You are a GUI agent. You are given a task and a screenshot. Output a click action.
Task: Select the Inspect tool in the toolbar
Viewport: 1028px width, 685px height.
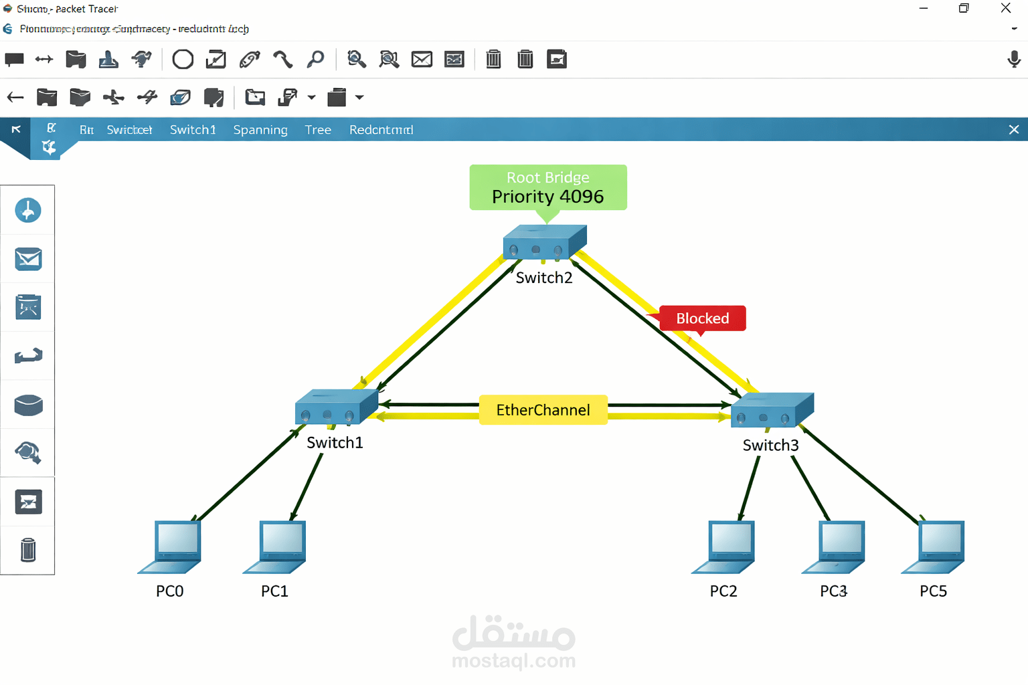(x=316, y=59)
